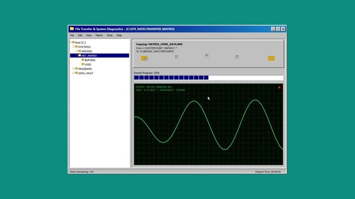The height and width of the screenshot is (199, 355).
Task: Minimize the File Transfer window
Action: tap(273, 29)
